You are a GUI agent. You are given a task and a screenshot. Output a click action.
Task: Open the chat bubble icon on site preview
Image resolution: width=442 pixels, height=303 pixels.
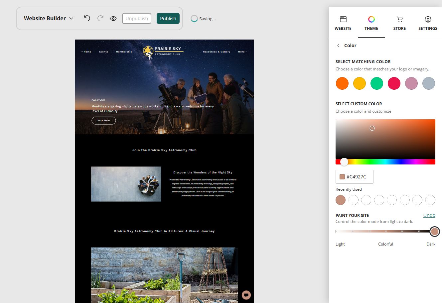(x=246, y=295)
